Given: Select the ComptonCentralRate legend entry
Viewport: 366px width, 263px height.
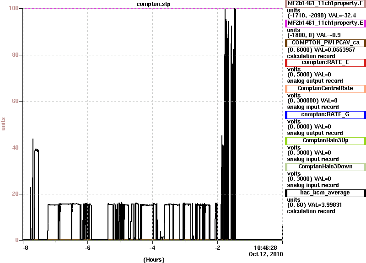Looking at the screenshot, I should click(325, 88).
